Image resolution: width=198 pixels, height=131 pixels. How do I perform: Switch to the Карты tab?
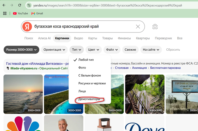[x=92, y=38]
